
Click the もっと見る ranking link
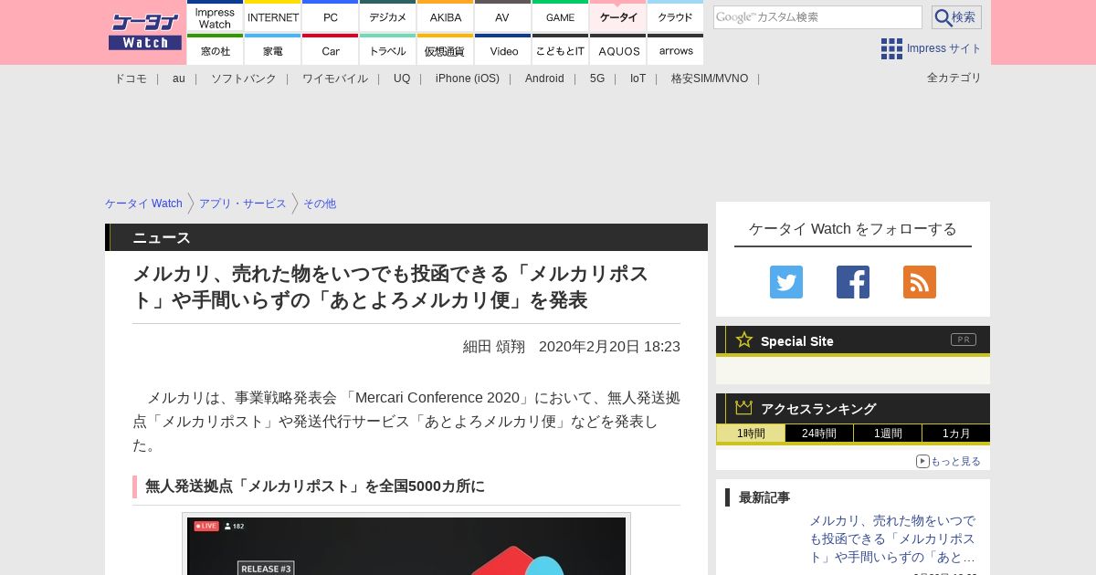pos(949,461)
